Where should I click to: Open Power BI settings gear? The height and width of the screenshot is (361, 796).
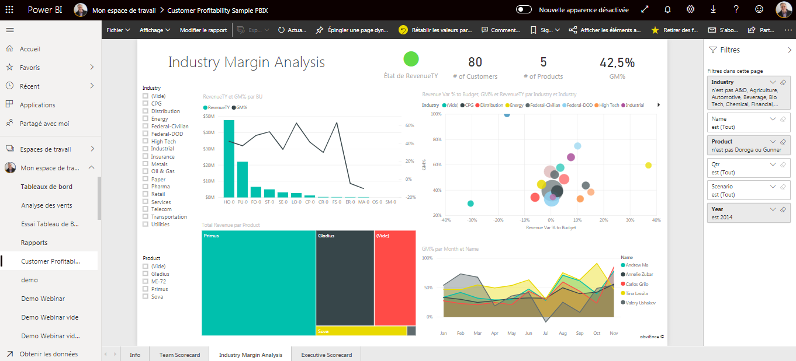[x=690, y=9]
